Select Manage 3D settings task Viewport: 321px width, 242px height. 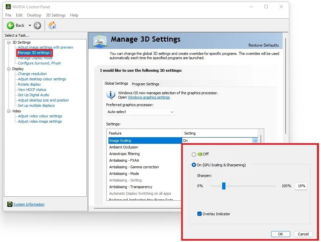click(x=34, y=53)
